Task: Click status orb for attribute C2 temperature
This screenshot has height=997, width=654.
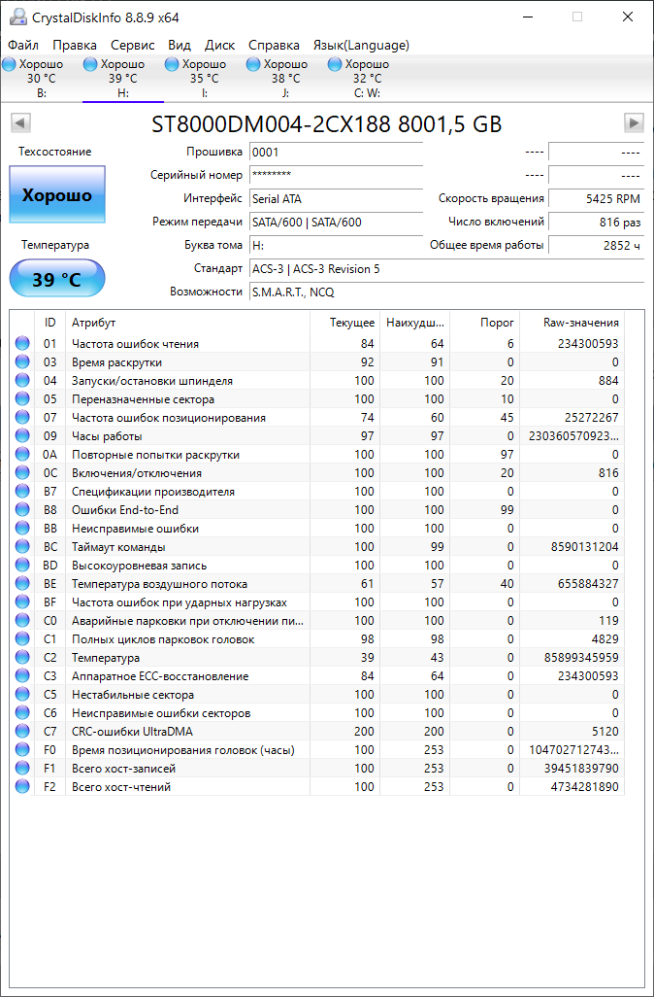Action: coord(22,657)
